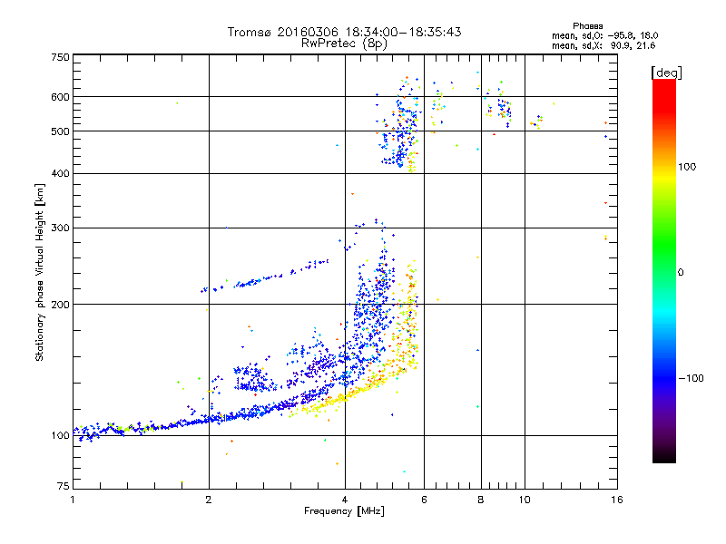Click the y-axis tick label "300"
This screenshot has height=544, width=726.
(60, 228)
